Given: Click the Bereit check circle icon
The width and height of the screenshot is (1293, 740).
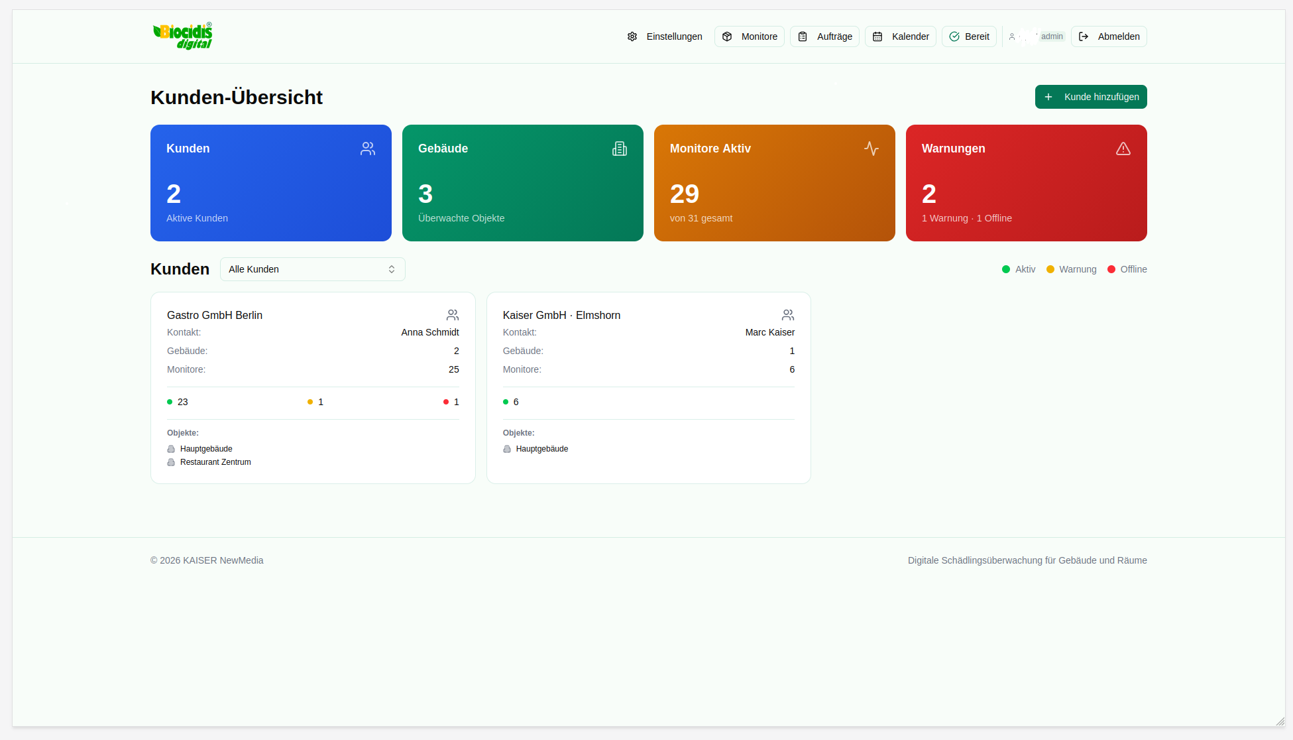Looking at the screenshot, I should [954, 36].
